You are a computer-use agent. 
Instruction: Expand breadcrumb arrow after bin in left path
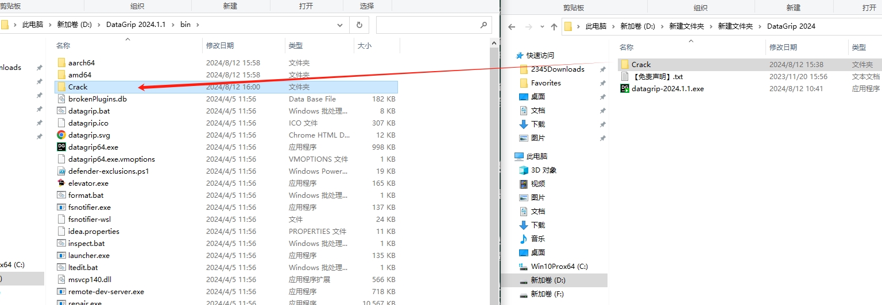click(x=198, y=25)
